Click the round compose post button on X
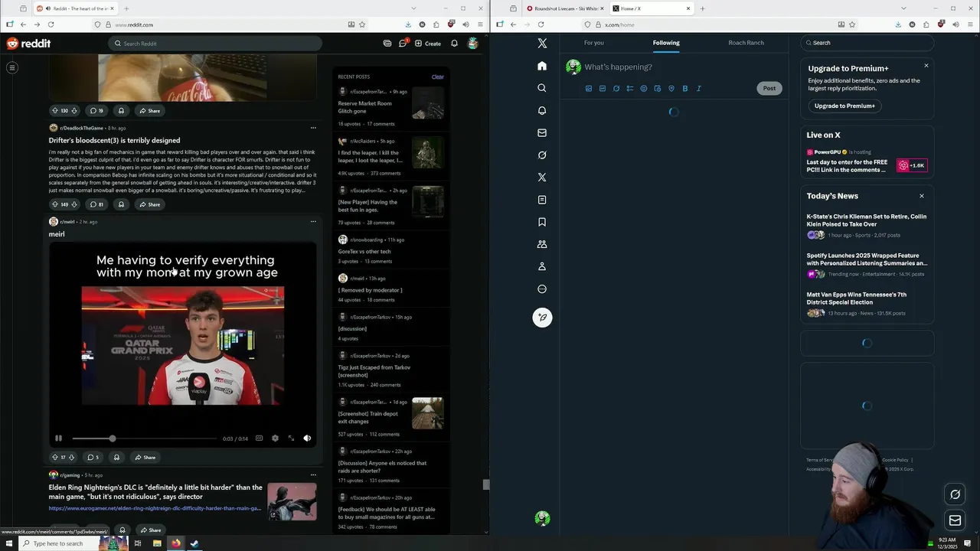Screen dimensions: 980x551 (x=542, y=318)
